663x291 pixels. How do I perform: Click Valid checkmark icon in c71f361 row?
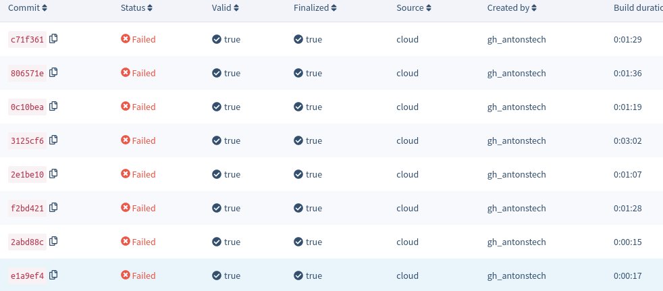(x=217, y=39)
